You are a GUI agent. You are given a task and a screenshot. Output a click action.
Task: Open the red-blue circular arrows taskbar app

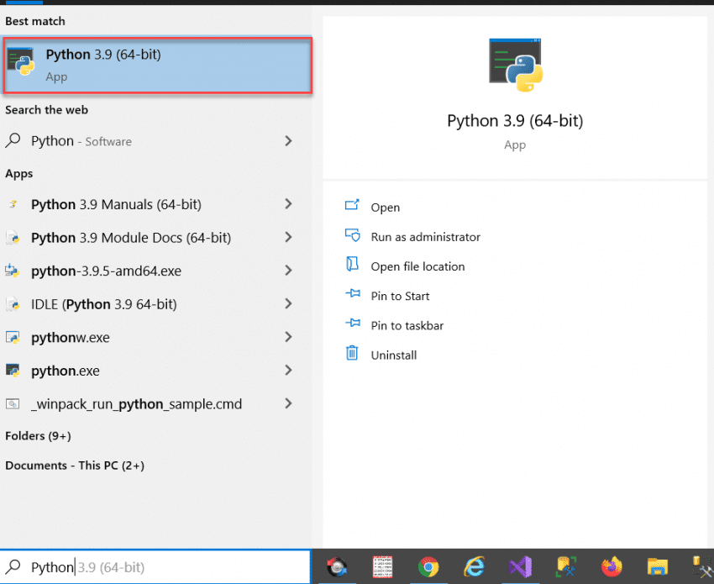tap(338, 567)
